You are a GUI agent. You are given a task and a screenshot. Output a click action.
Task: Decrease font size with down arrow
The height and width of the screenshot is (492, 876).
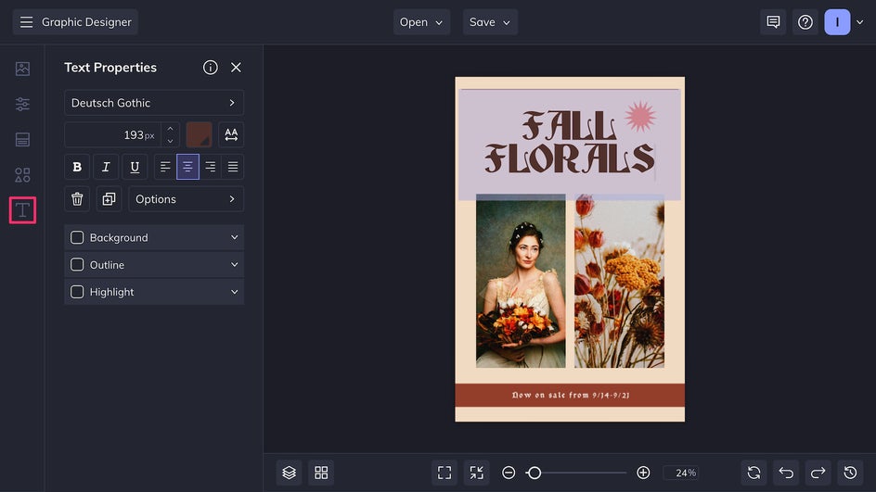pos(171,141)
